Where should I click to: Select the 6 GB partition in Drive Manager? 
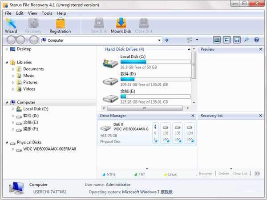[x=155, y=133]
